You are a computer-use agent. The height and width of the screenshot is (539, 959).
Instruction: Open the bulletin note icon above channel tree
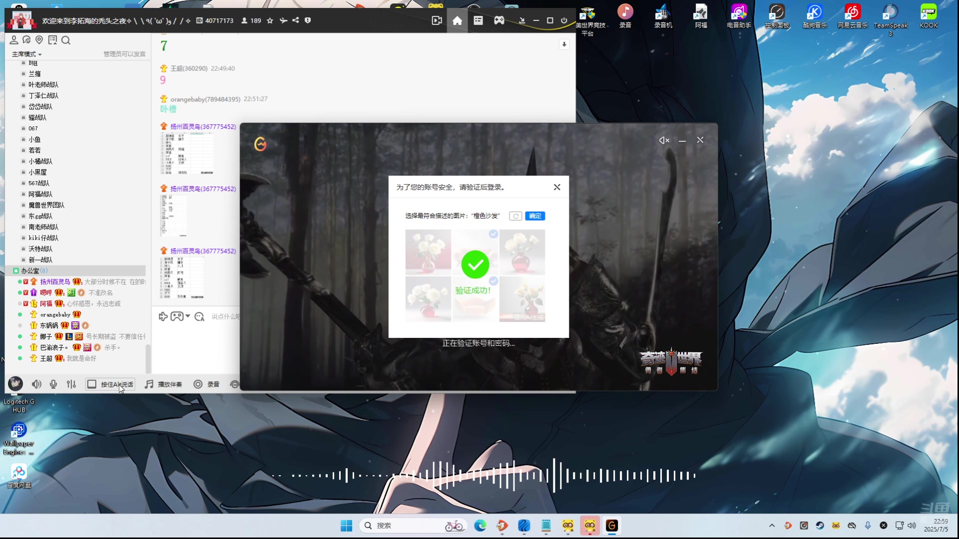(52, 40)
